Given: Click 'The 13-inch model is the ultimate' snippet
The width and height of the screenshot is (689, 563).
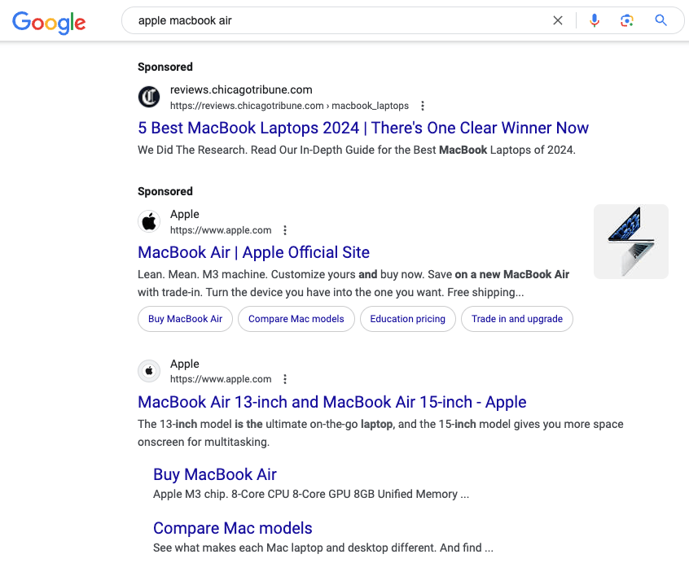Looking at the screenshot, I should coord(380,433).
